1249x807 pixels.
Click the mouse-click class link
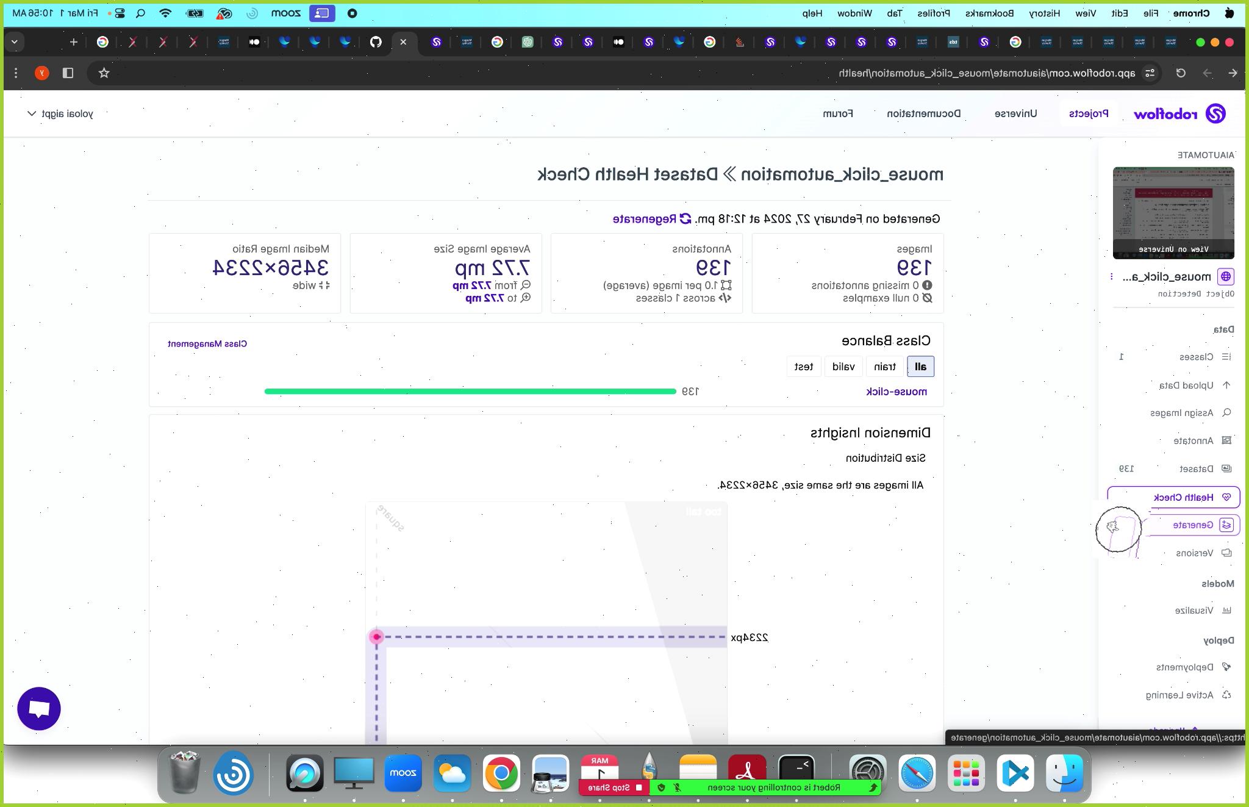[x=896, y=392]
